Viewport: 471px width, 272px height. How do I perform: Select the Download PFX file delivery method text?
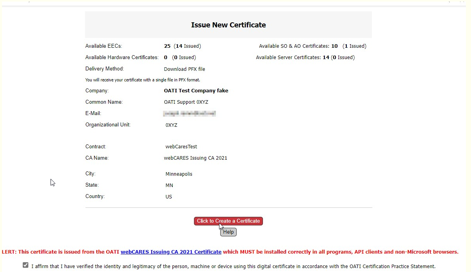pos(184,69)
